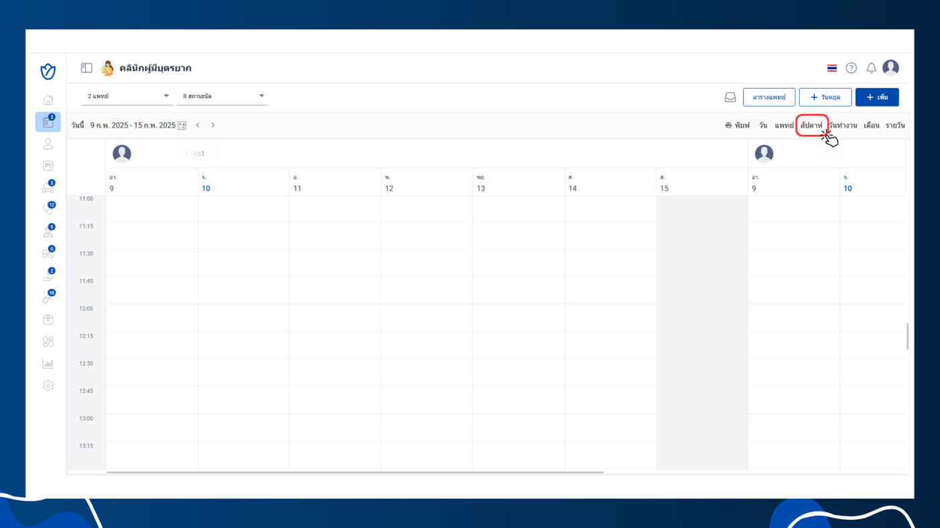Click the ตารางแพทย์ doctor schedule button
This screenshot has height=528, width=940.
(769, 97)
